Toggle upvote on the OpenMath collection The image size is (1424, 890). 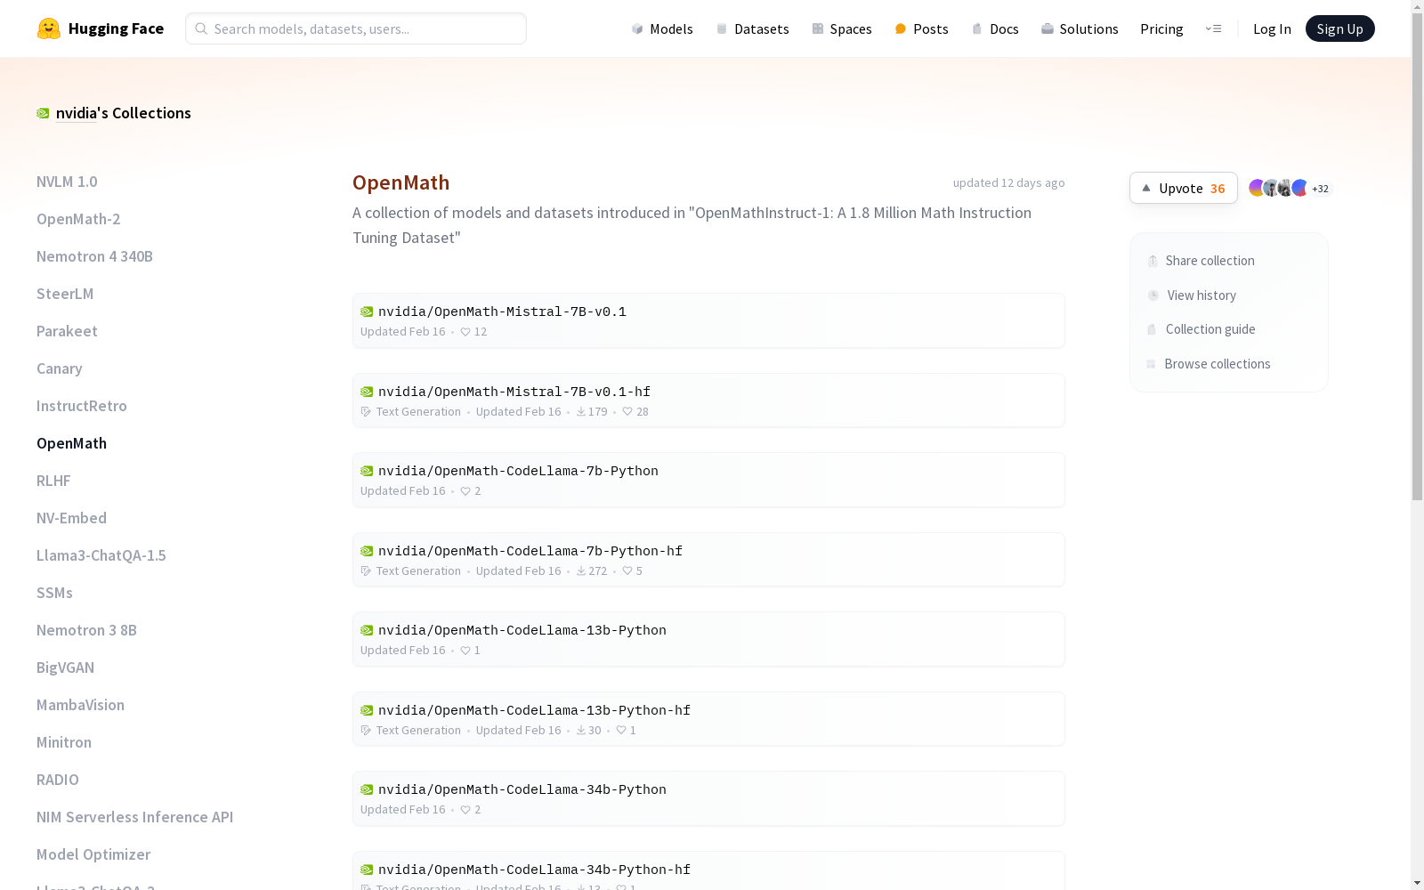(x=1182, y=188)
